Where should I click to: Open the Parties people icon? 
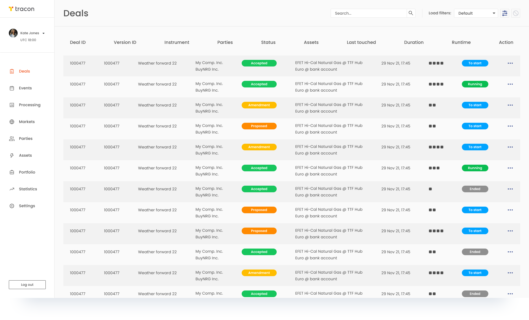point(12,138)
